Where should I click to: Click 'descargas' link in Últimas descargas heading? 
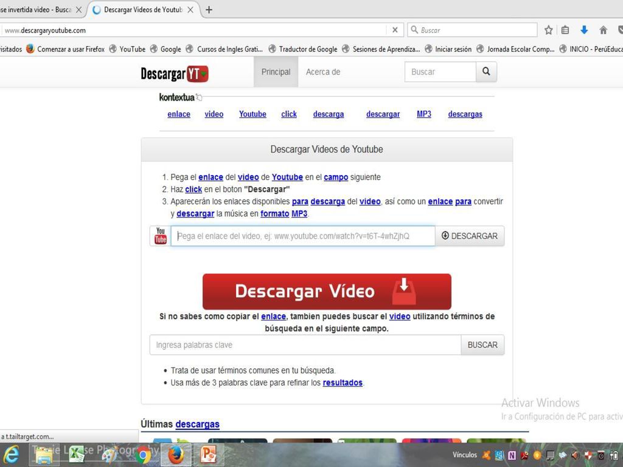(x=198, y=424)
